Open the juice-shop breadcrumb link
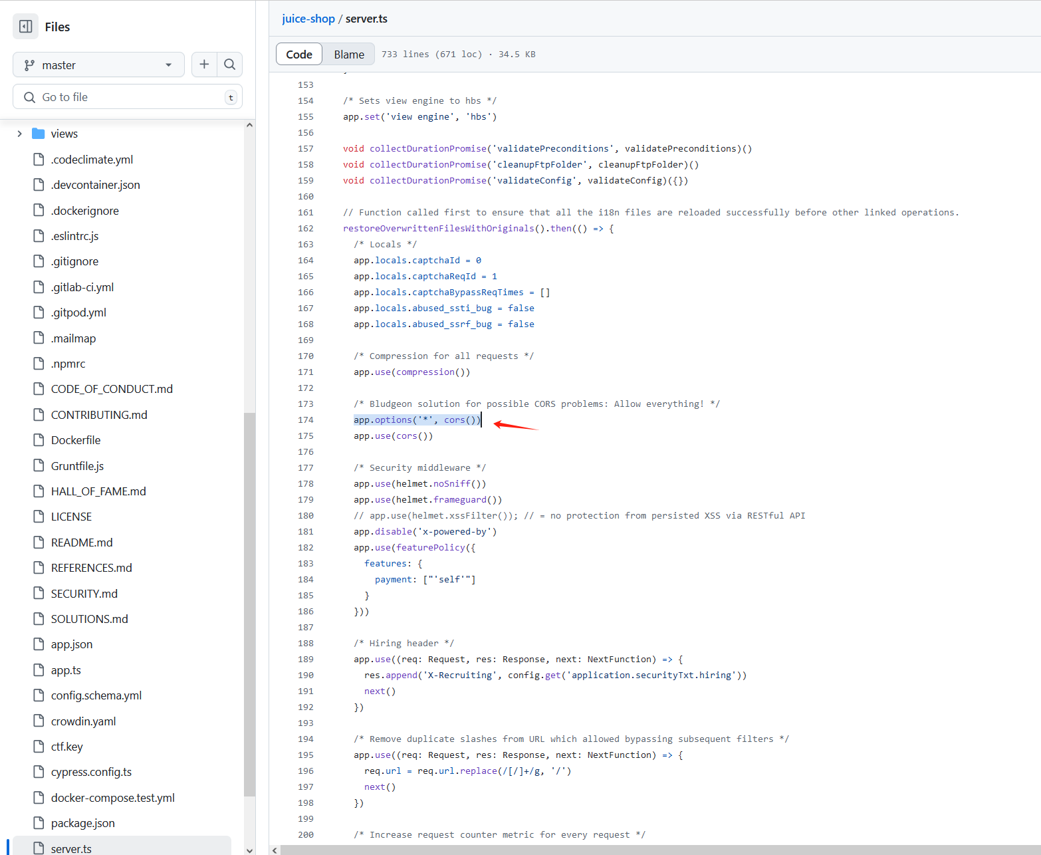The height and width of the screenshot is (855, 1041). [x=308, y=19]
